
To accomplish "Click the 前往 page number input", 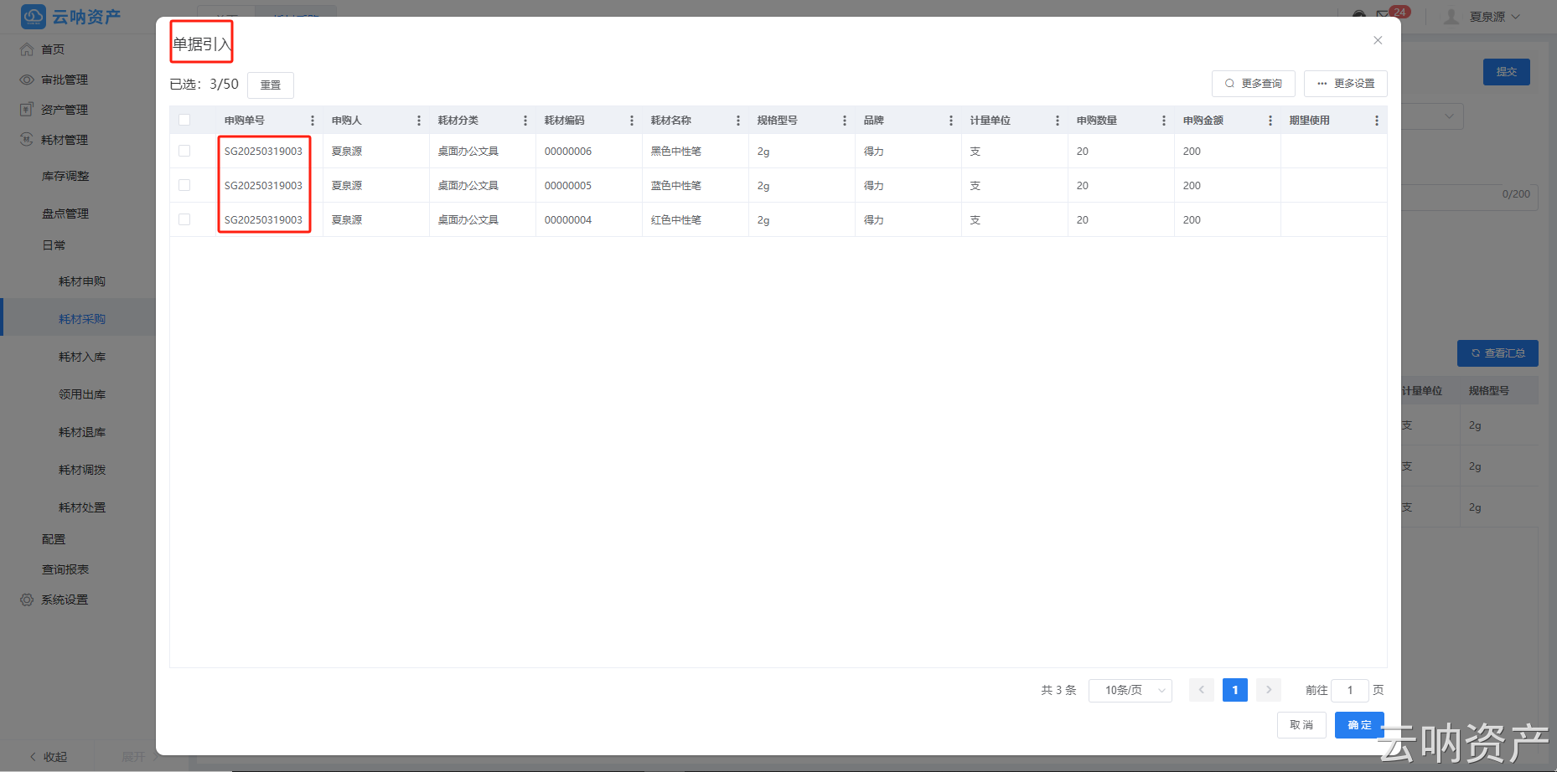I will point(1350,690).
